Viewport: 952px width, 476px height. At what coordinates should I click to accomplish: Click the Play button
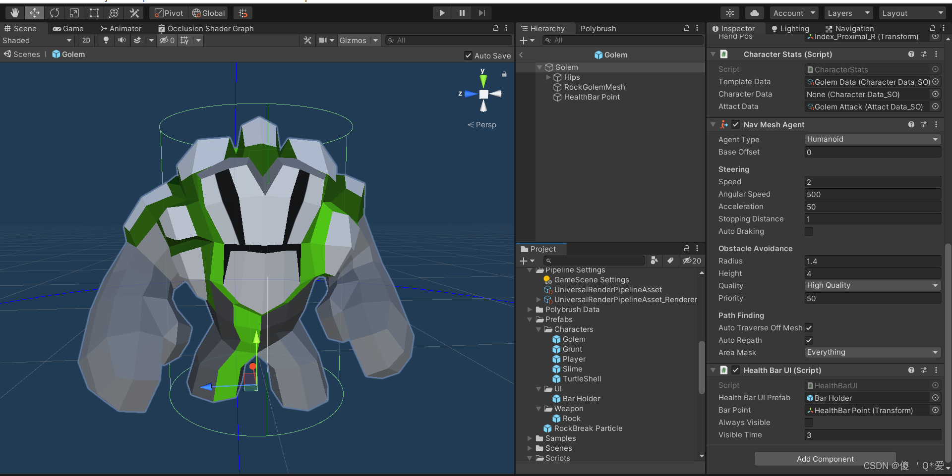coord(442,13)
